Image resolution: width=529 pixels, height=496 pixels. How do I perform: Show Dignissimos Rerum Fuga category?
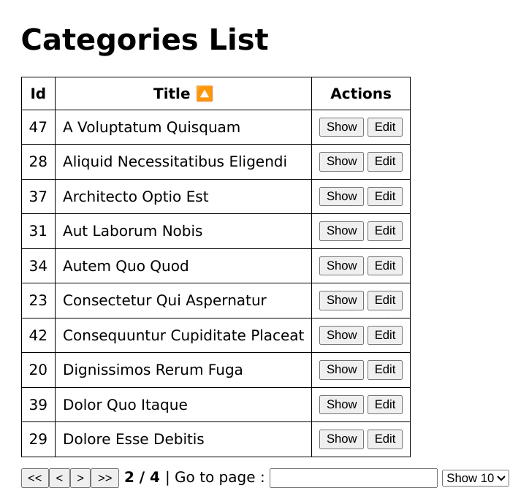[341, 370]
